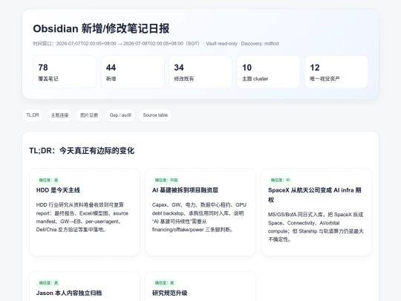Select the SpaceX AI infra 期权 card heading
The width and height of the screenshot is (401, 301).
pos(315,195)
